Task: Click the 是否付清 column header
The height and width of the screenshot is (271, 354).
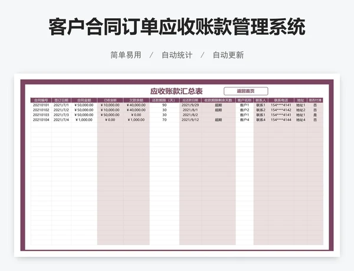Action: point(315,100)
